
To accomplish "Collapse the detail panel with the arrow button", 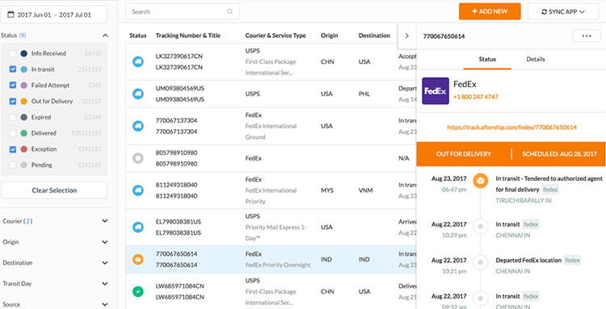I will point(406,35).
